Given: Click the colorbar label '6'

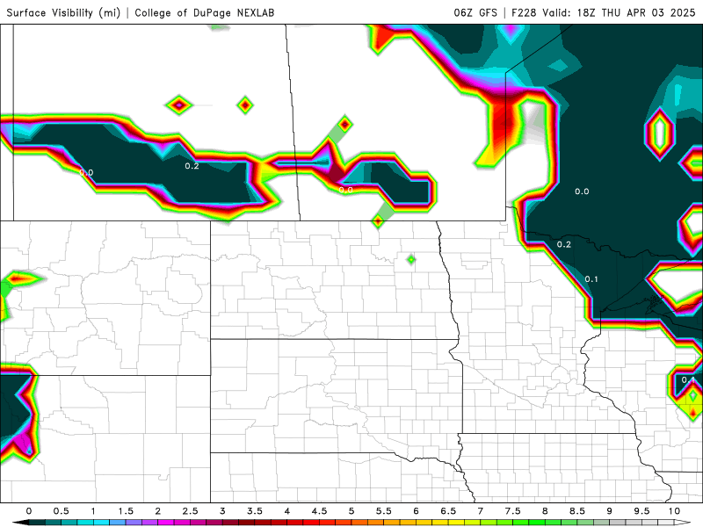Looking at the screenshot, I should coord(416,511).
